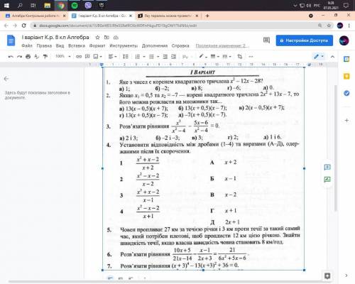
Task: Expand the editing mode pencil dropdown
Action: coord(319,56)
